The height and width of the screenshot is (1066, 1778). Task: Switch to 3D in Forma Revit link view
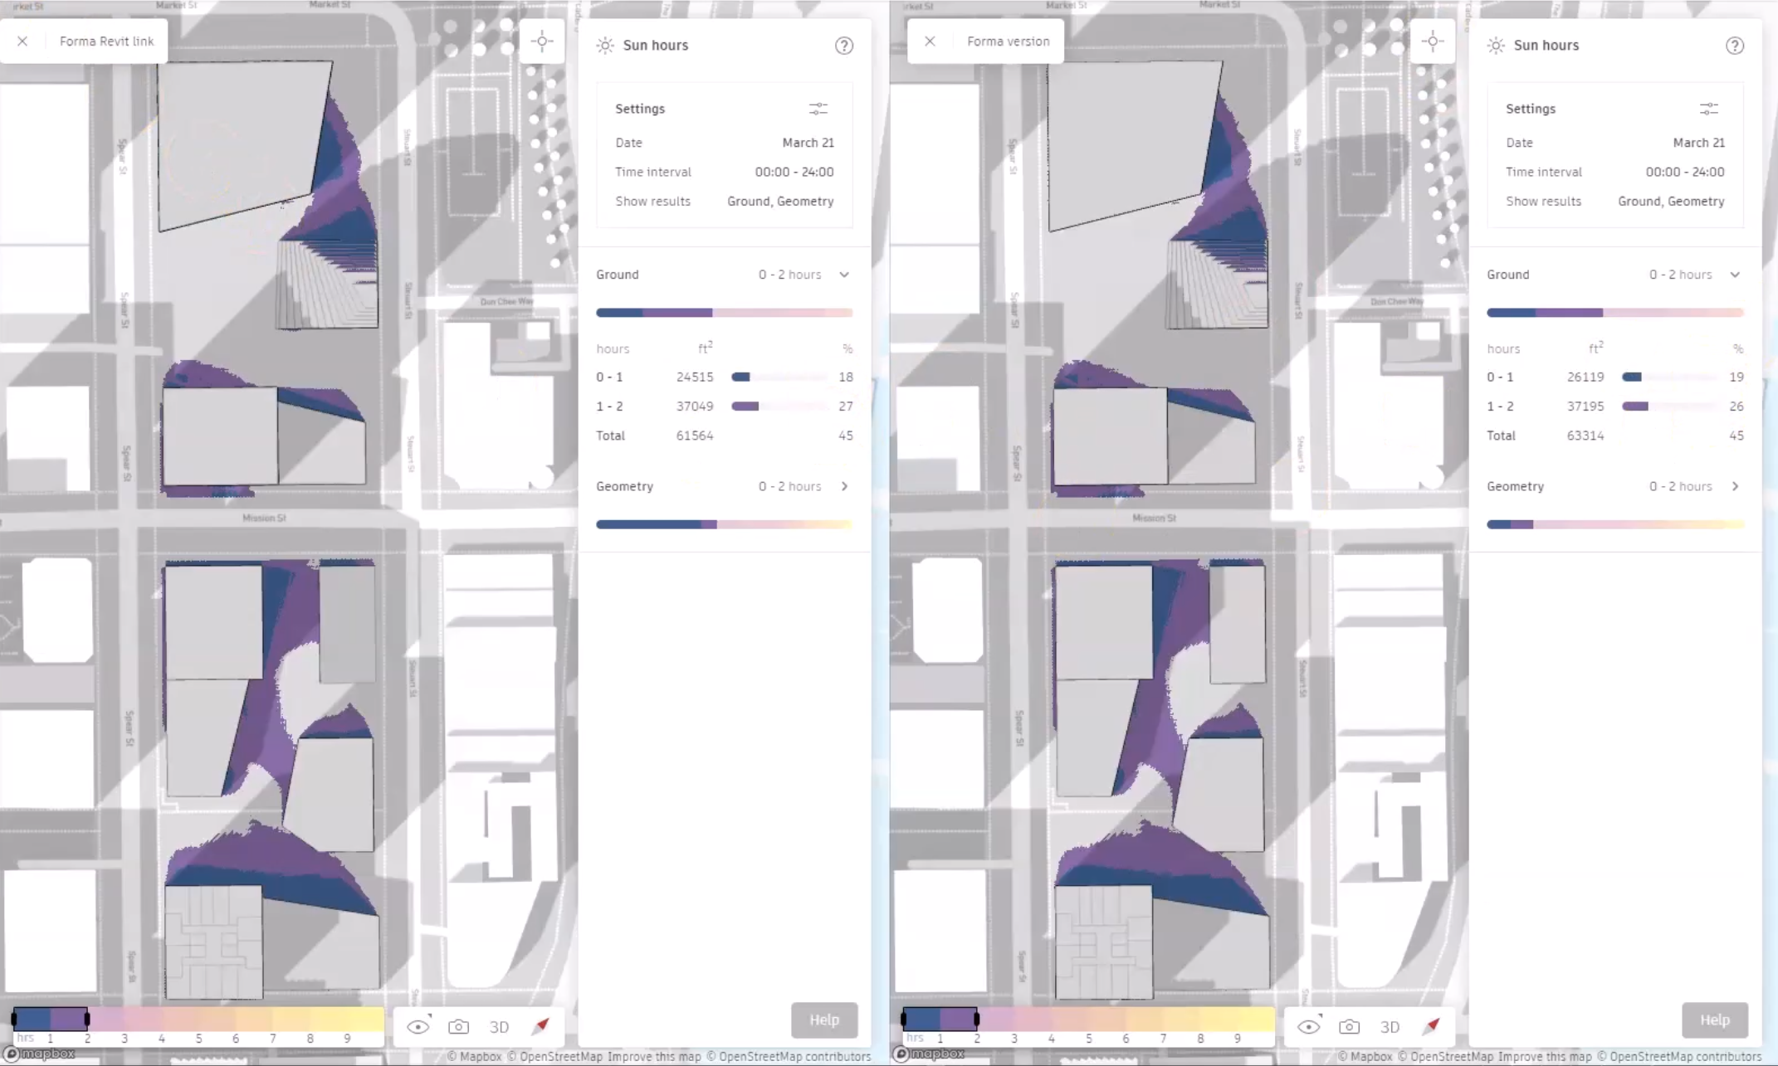click(499, 1026)
